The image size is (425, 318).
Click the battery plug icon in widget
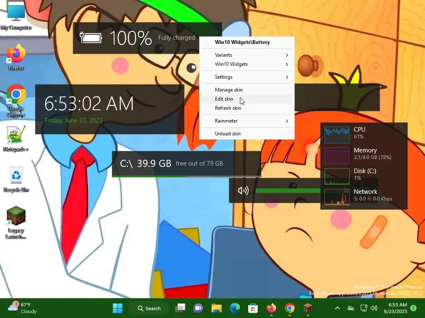pyautogui.click(x=91, y=38)
